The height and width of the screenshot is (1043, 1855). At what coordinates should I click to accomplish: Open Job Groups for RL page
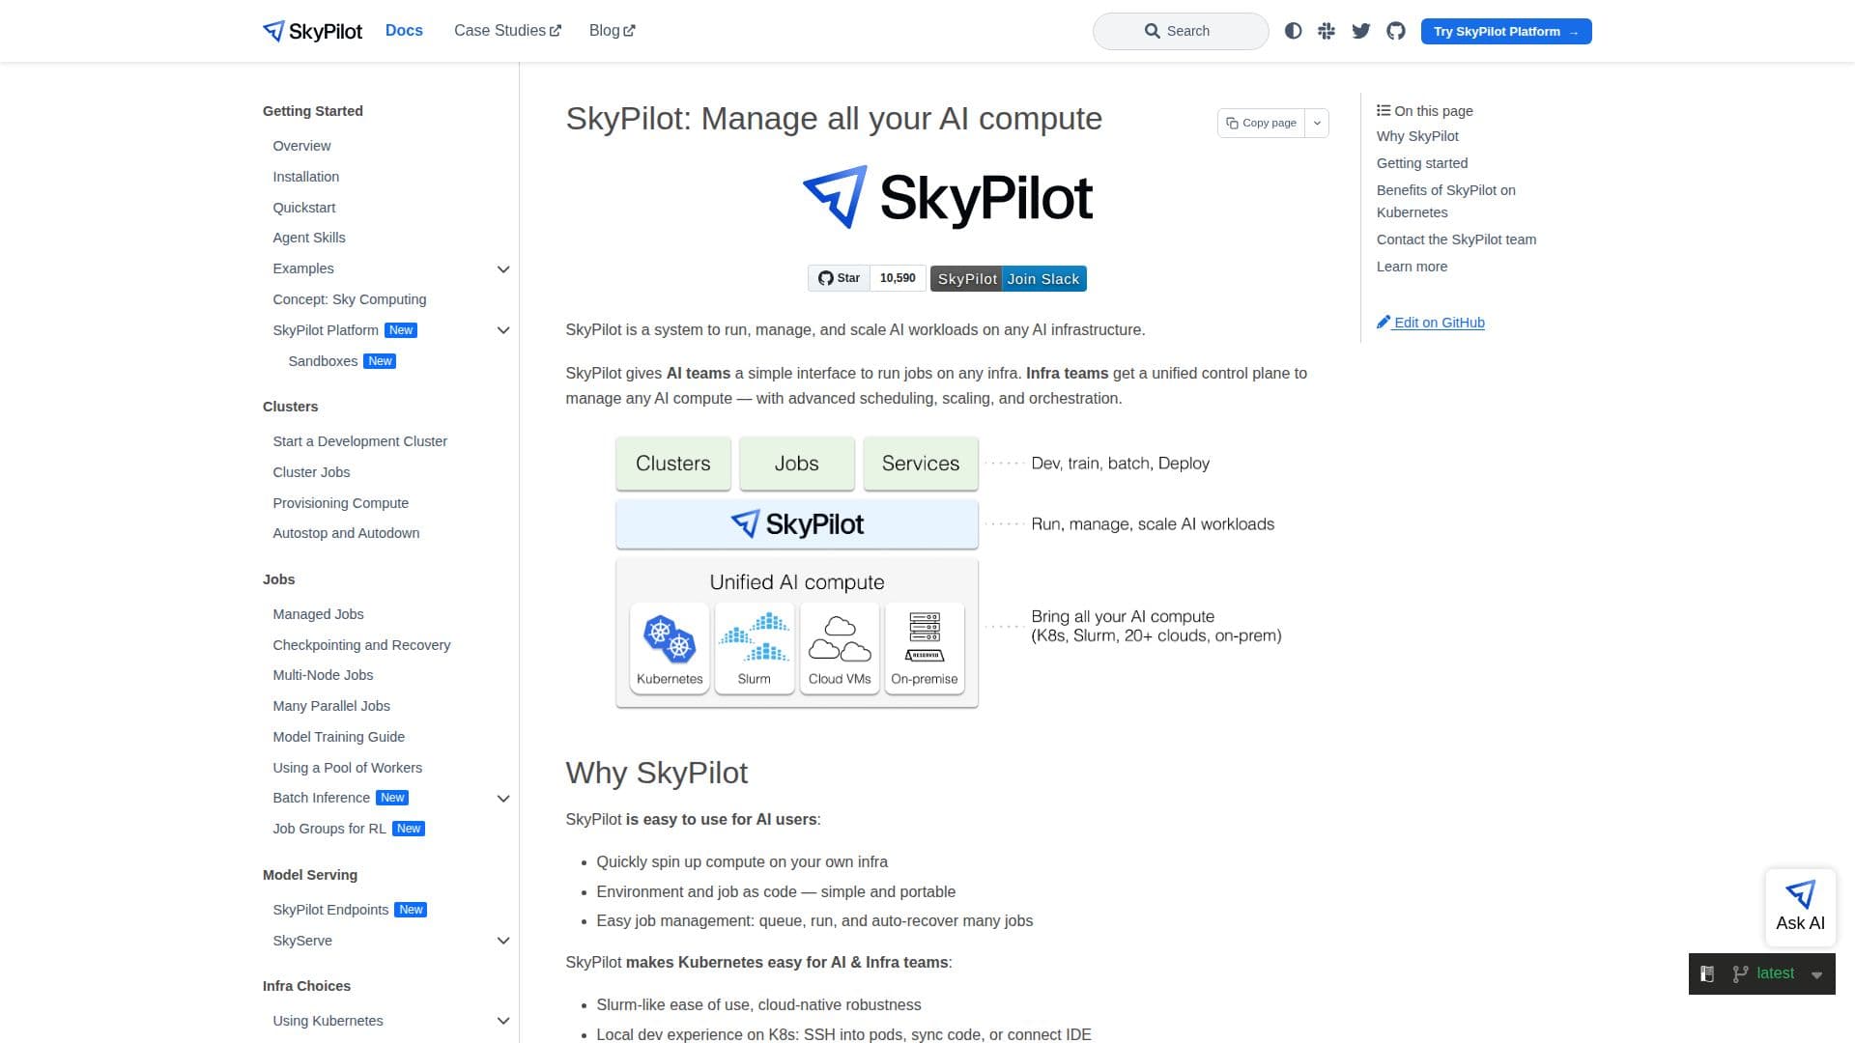pos(328,829)
